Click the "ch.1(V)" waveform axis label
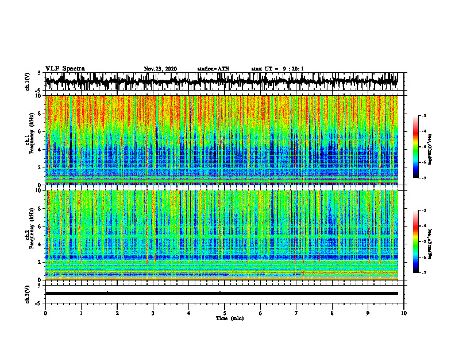 point(27,81)
